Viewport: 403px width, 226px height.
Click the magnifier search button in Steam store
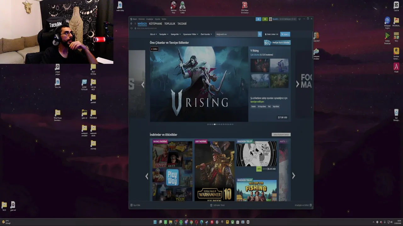pyautogui.click(x=260, y=34)
